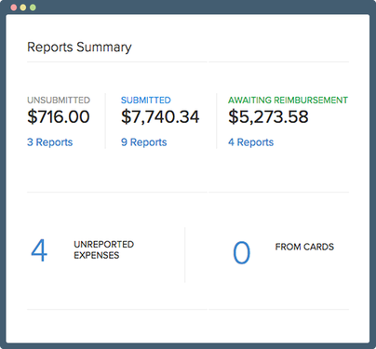Image resolution: width=376 pixels, height=349 pixels.
Task: Click the Reports Summary heading
Action: 79,47
